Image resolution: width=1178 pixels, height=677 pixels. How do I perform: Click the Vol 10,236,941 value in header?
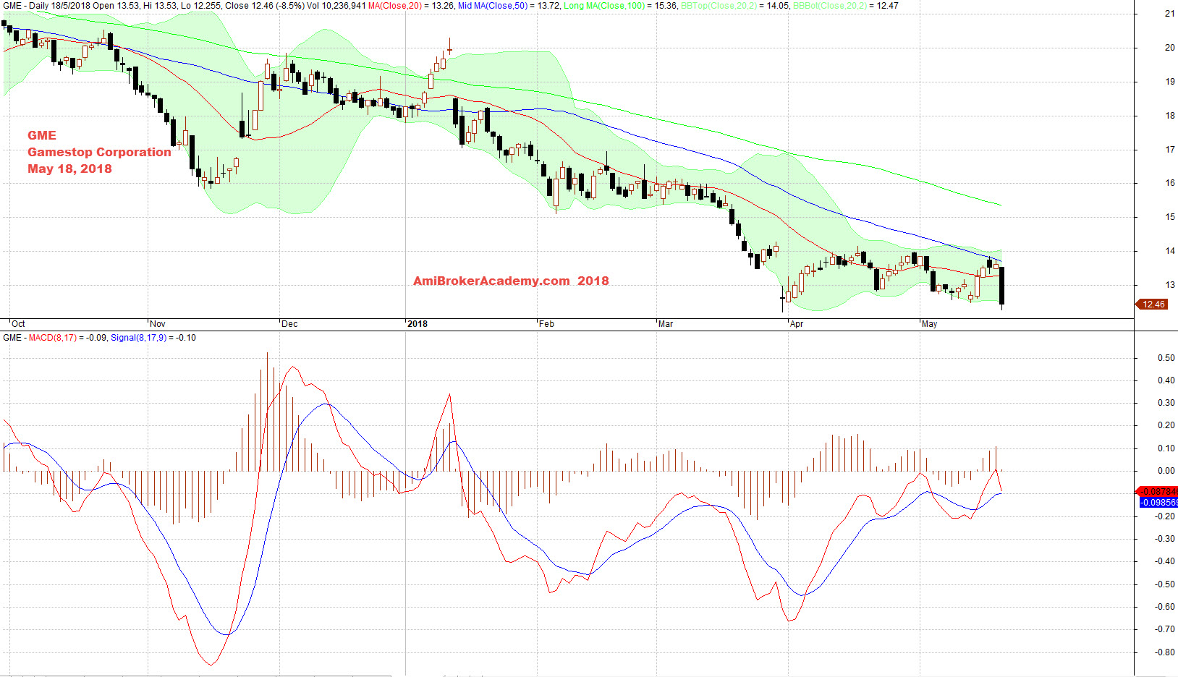click(x=336, y=6)
